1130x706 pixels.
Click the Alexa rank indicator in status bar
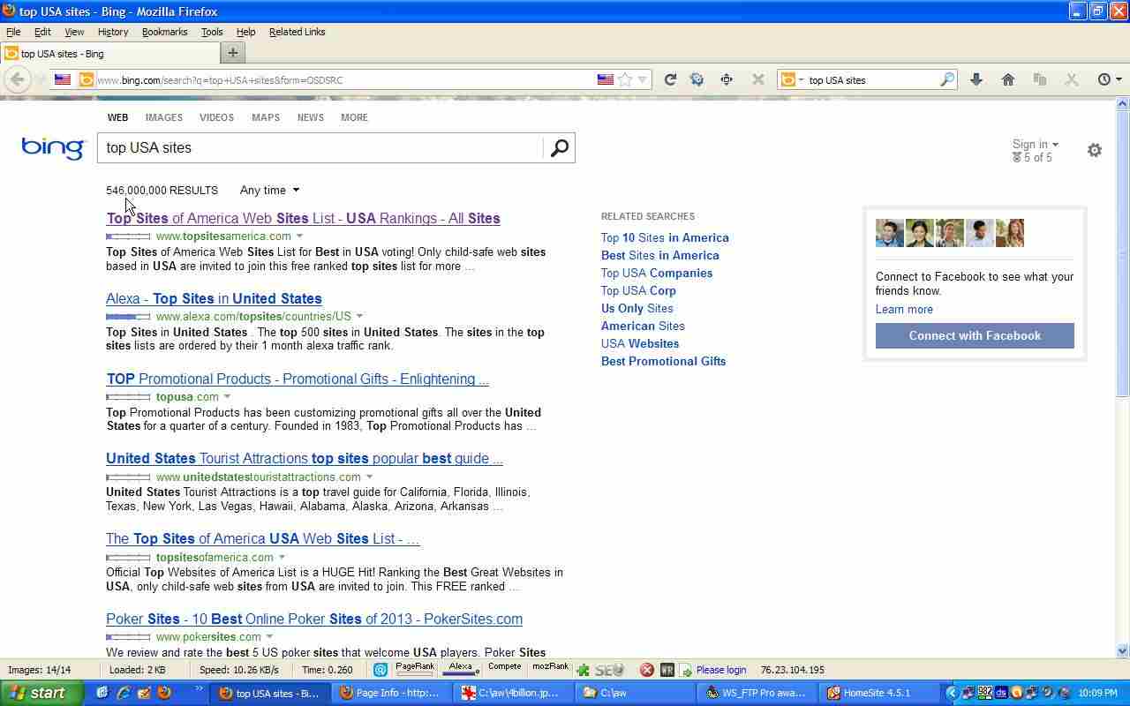point(461,669)
